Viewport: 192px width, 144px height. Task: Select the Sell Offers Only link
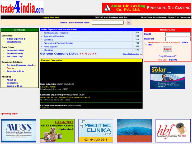click(15, 57)
